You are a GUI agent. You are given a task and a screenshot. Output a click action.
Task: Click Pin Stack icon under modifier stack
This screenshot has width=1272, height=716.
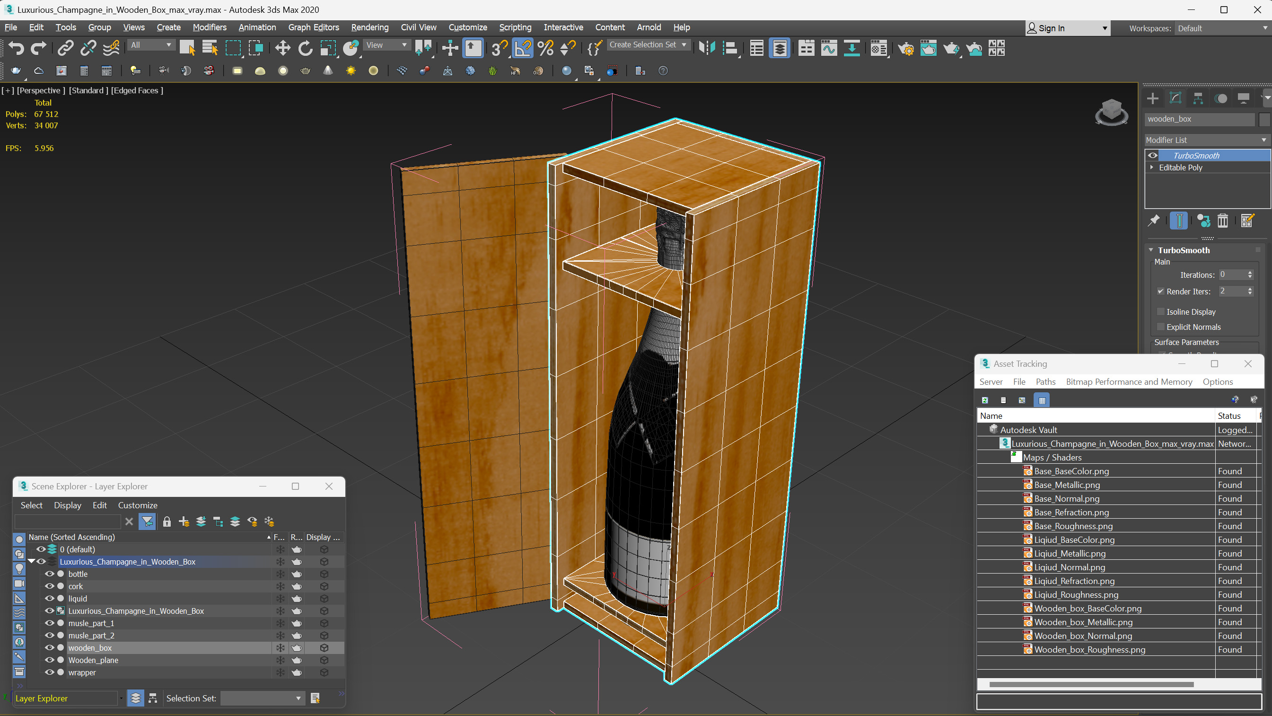[1153, 221]
